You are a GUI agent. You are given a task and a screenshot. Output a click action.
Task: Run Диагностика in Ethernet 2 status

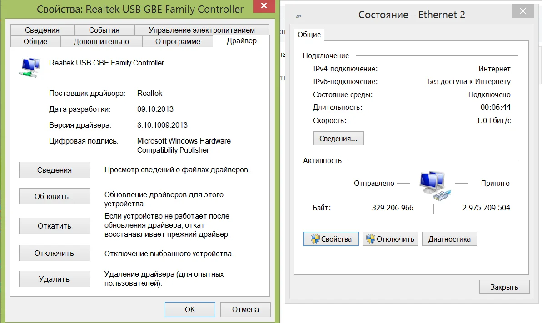pyautogui.click(x=449, y=239)
